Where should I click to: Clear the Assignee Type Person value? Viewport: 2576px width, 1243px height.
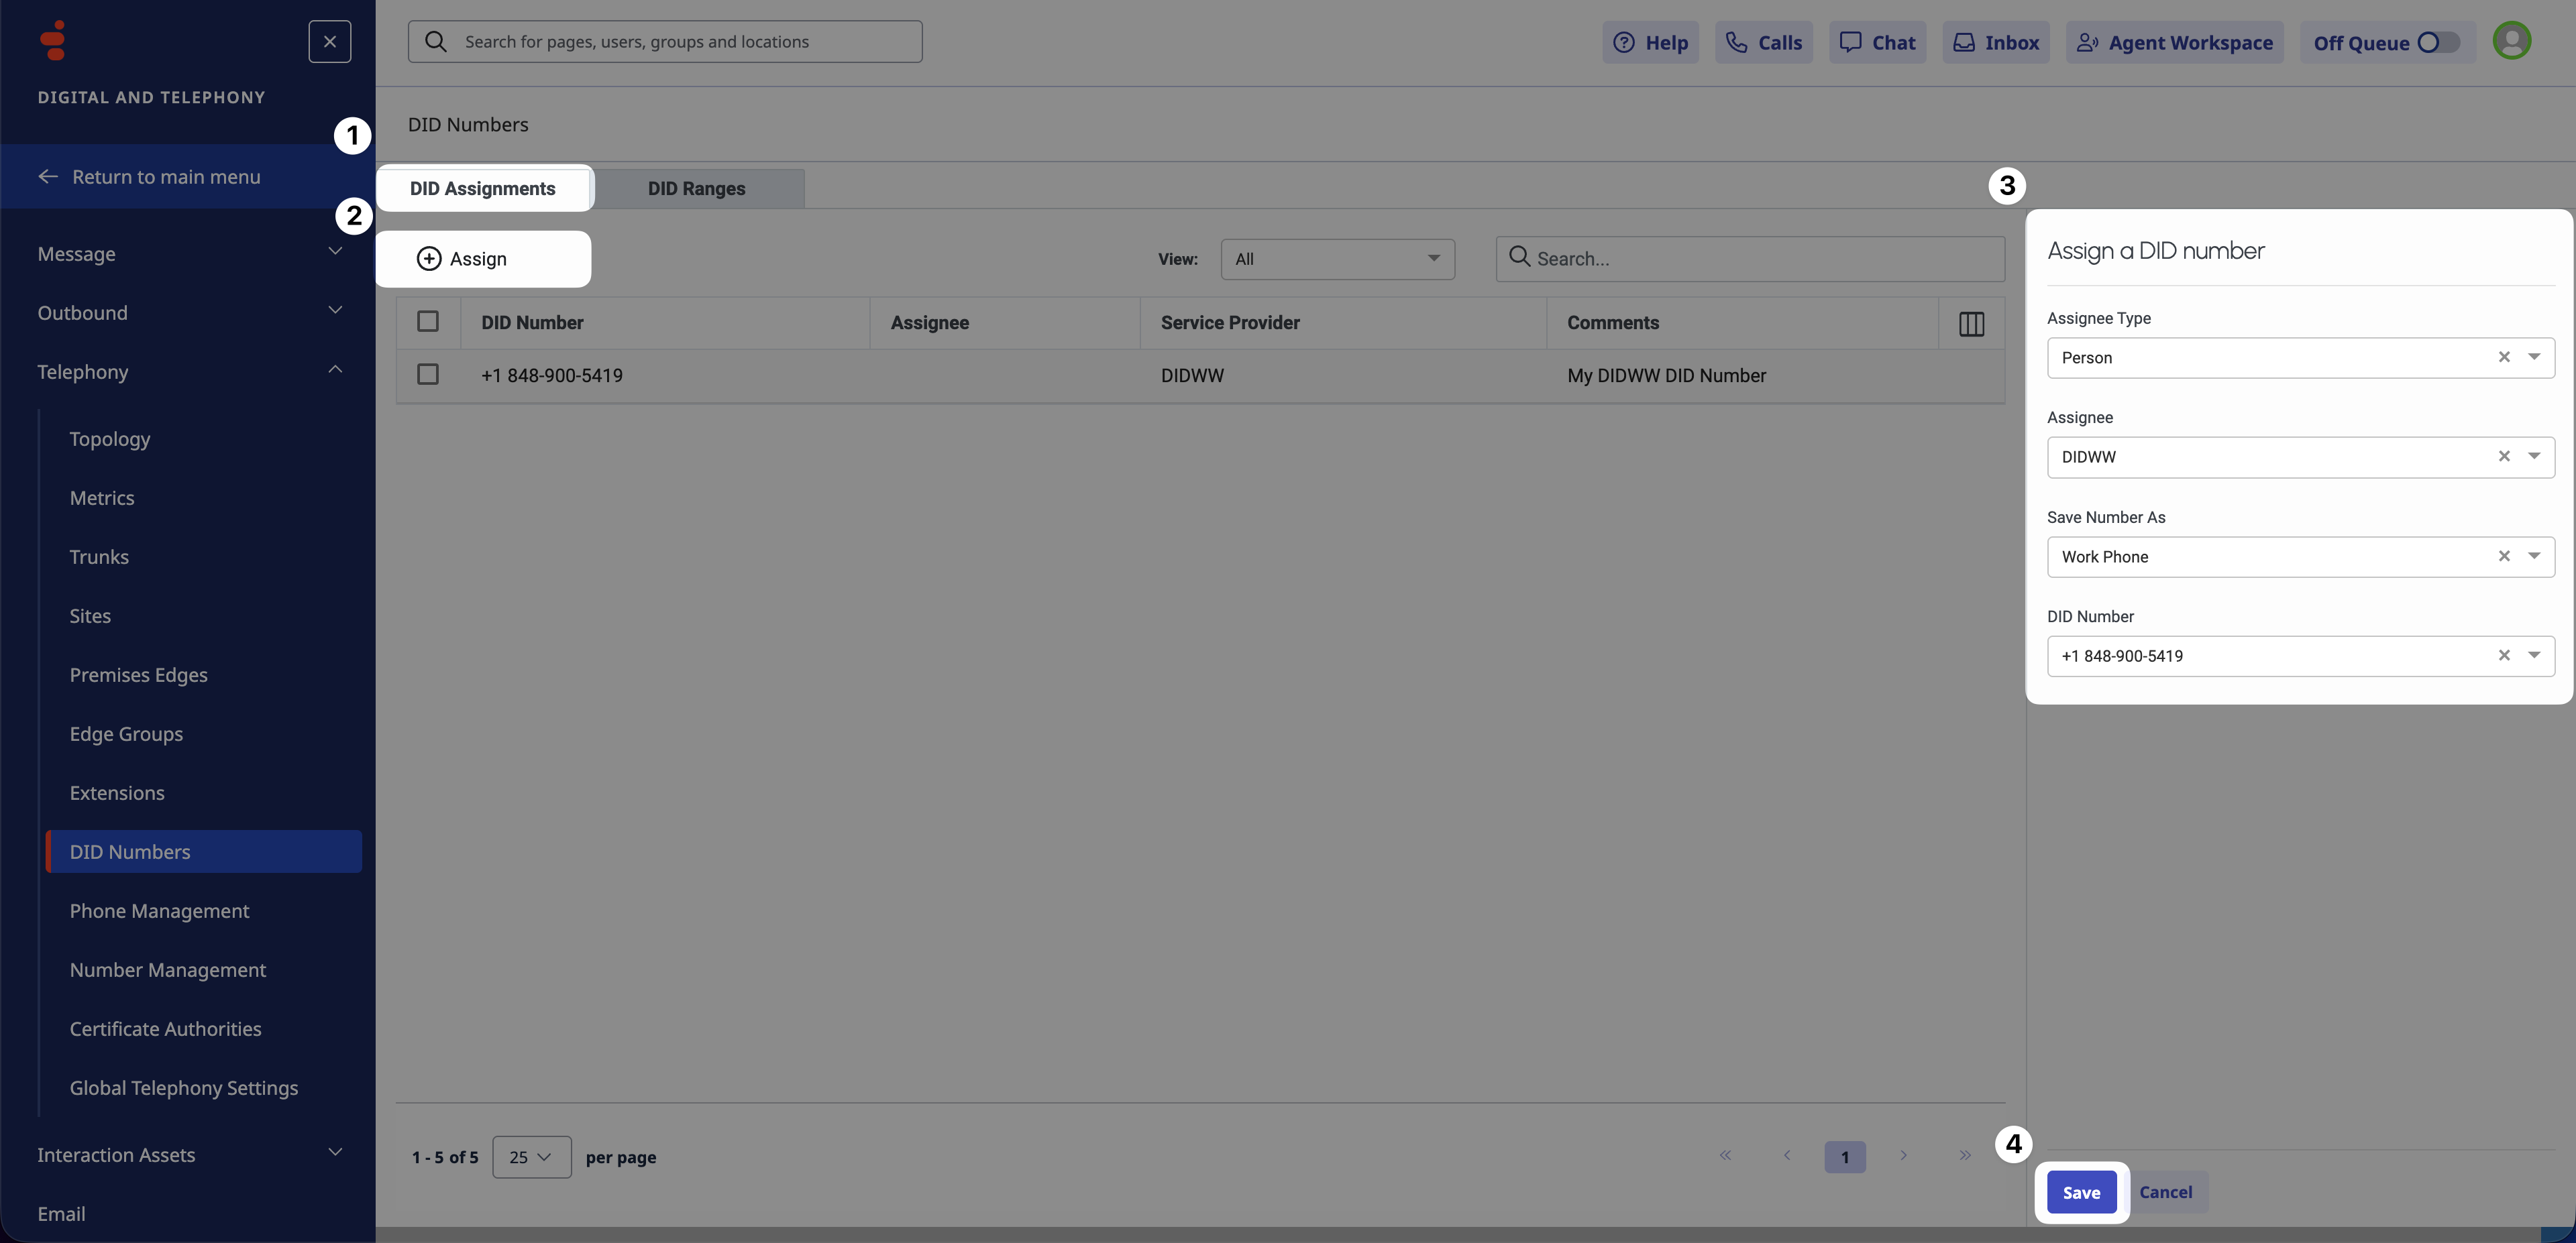click(2504, 357)
